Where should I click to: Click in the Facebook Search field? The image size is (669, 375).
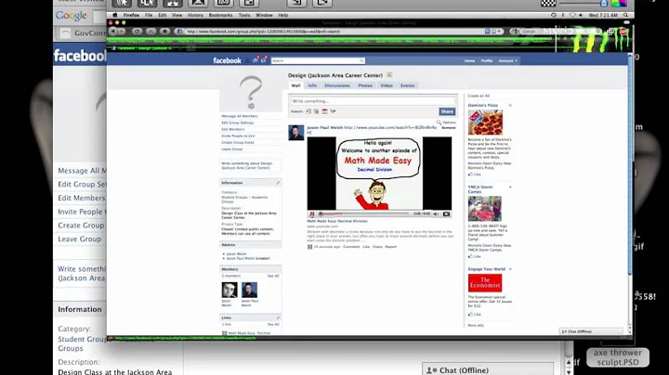pyautogui.click(x=319, y=61)
